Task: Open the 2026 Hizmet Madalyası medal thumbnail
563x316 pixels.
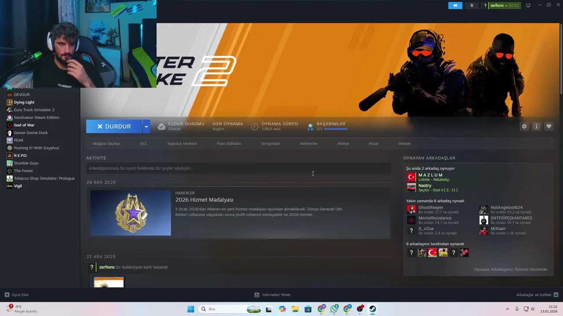Action: tap(131, 213)
